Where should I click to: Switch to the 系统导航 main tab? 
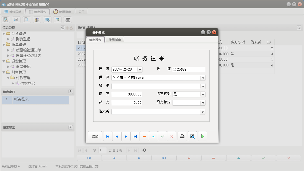12,12
